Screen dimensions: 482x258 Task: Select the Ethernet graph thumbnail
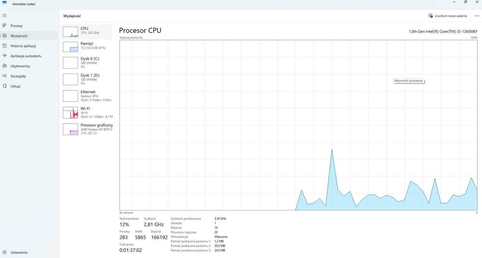click(70, 96)
